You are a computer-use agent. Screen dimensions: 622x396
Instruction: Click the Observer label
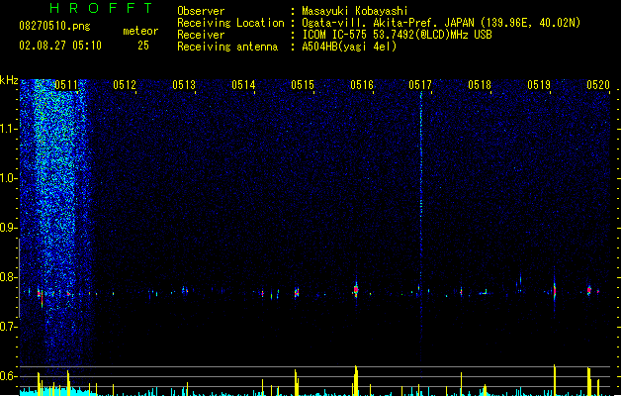point(201,11)
